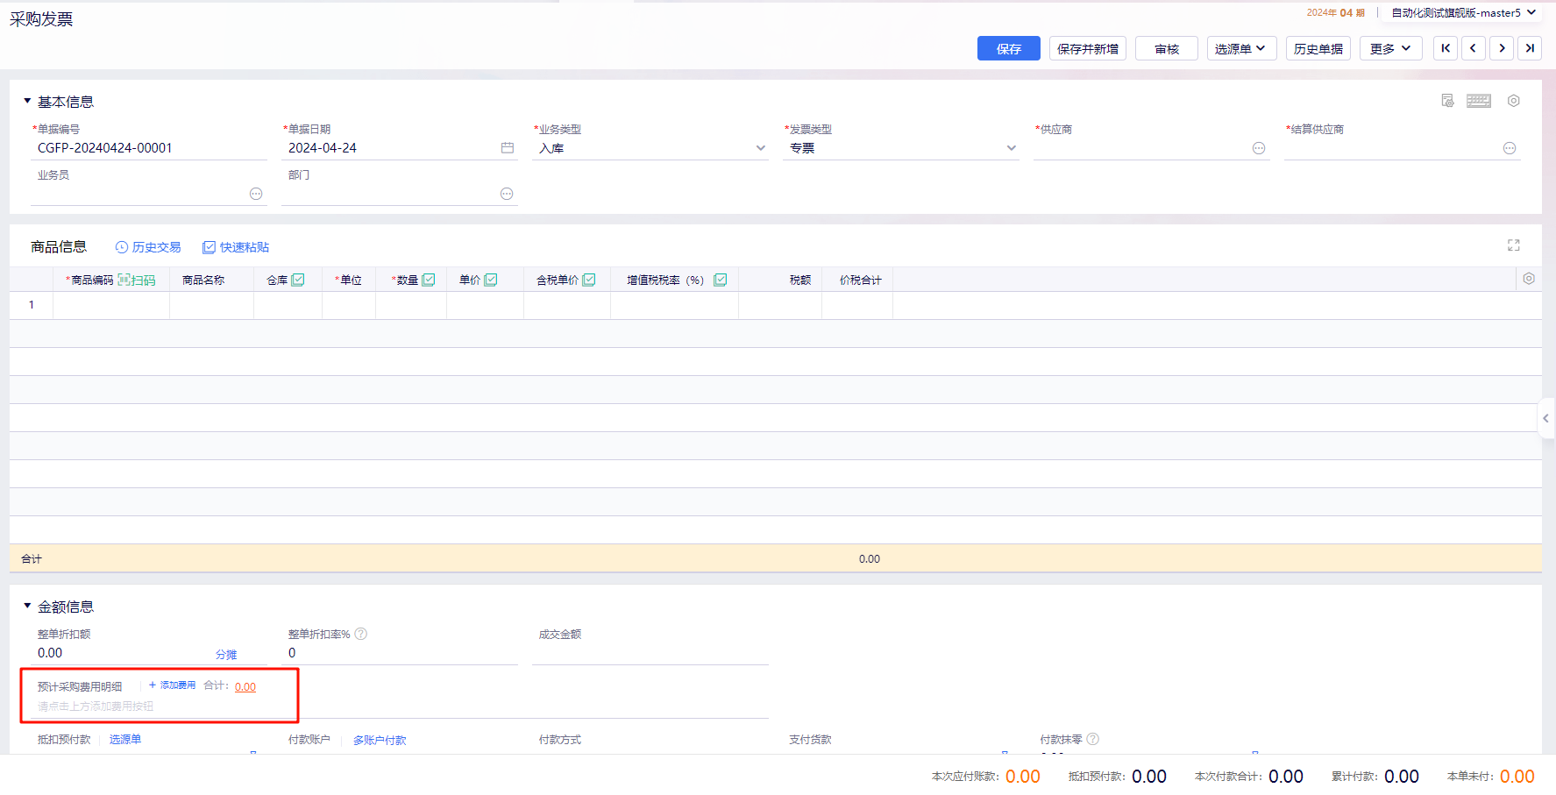Open keyboard shortcuts icon in 基本信息
This screenshot has height=795, width=1556.
click(1479, 101)
